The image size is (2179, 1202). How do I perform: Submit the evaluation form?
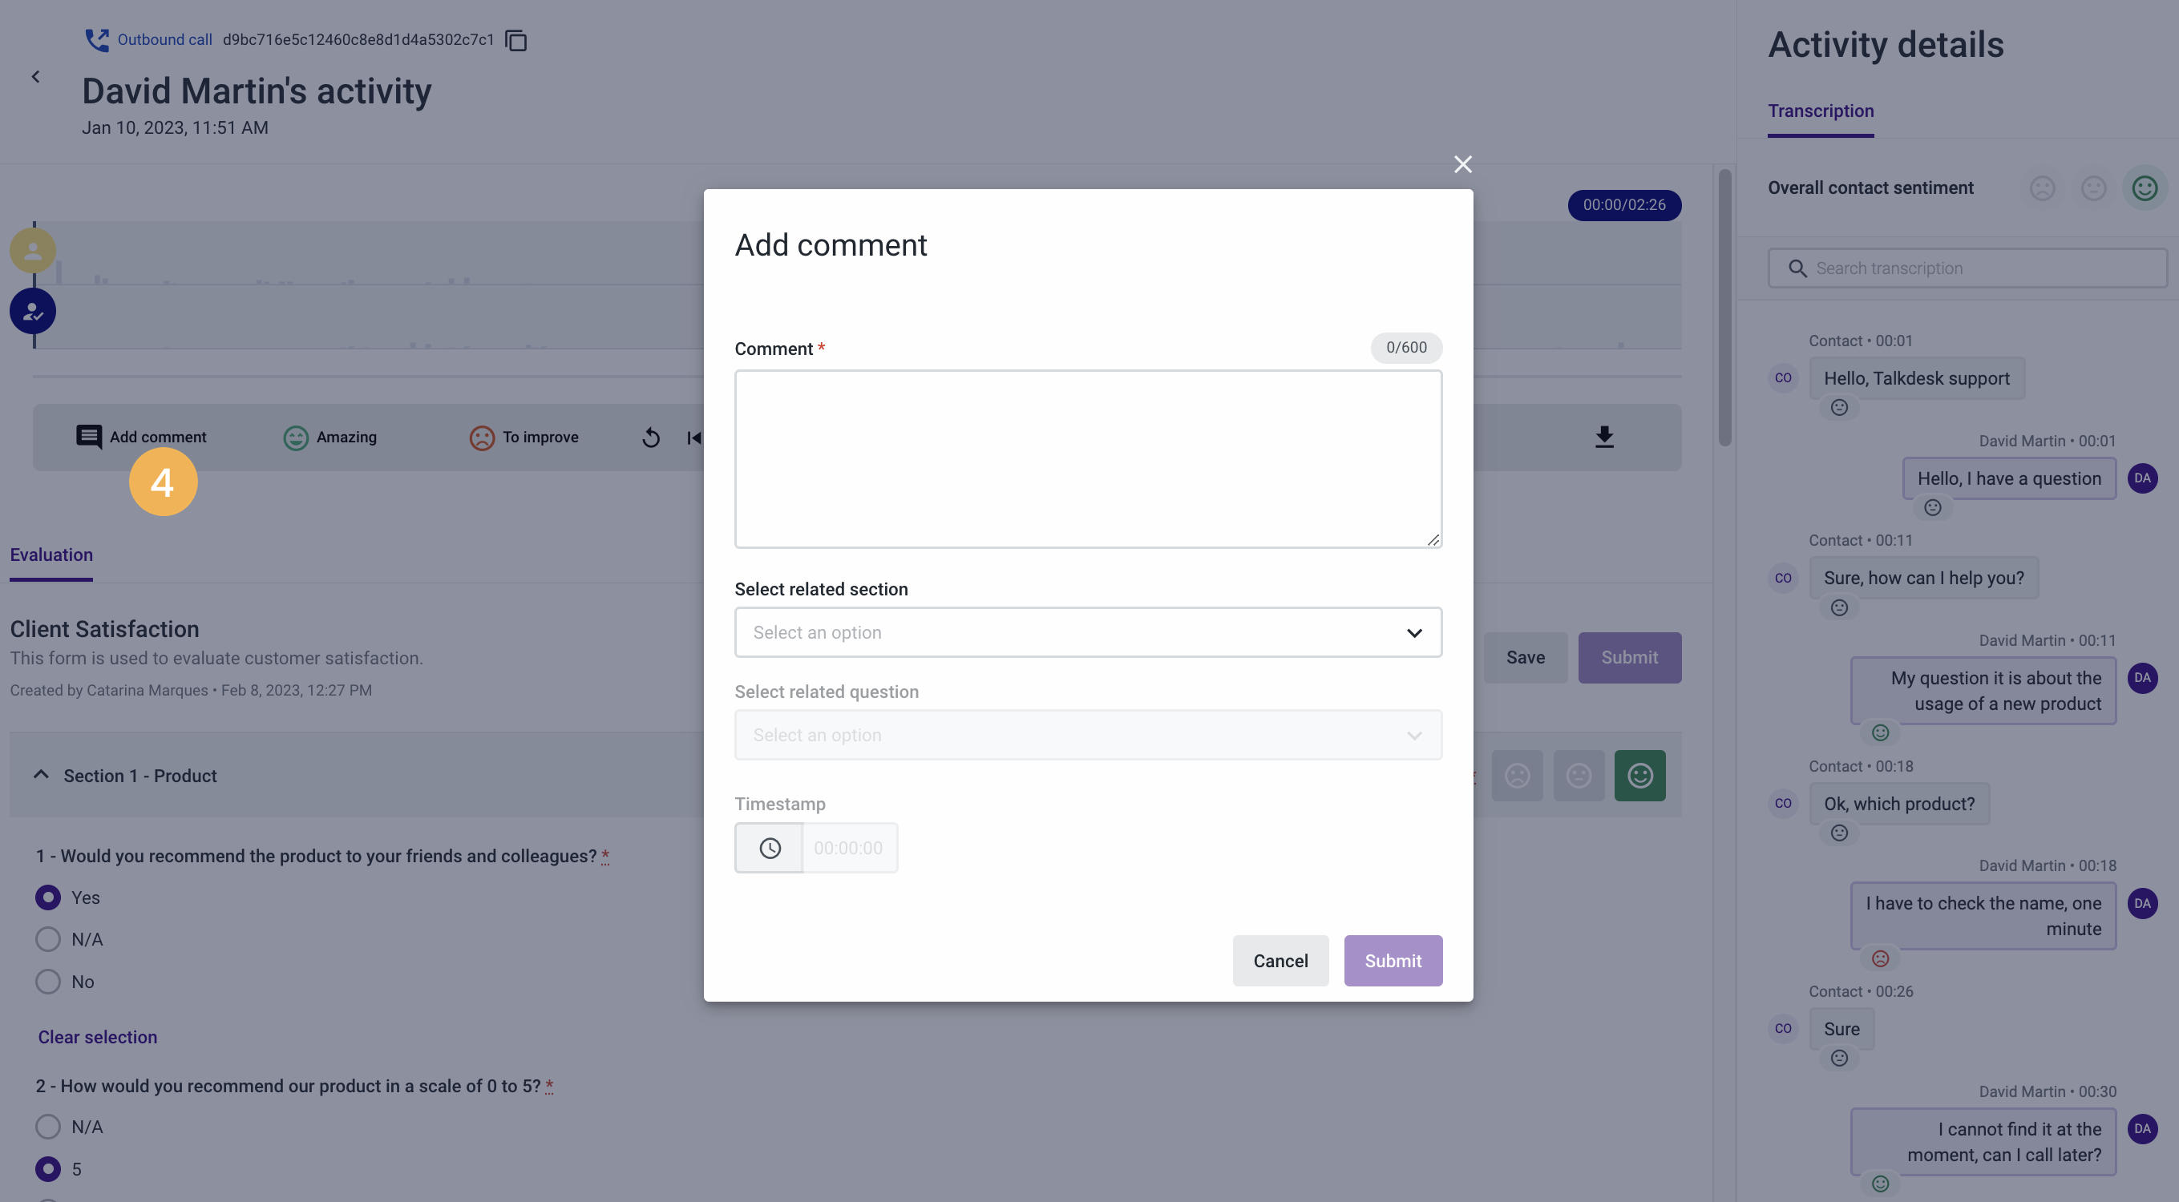pos(1629,657)
